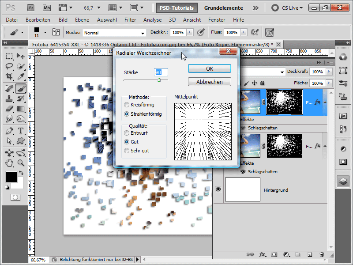Click Abbrechen to cancel dialog
The image size is (353, 265).
209,82
